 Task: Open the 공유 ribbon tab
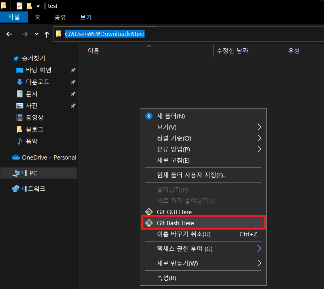(x=60, y=17)
